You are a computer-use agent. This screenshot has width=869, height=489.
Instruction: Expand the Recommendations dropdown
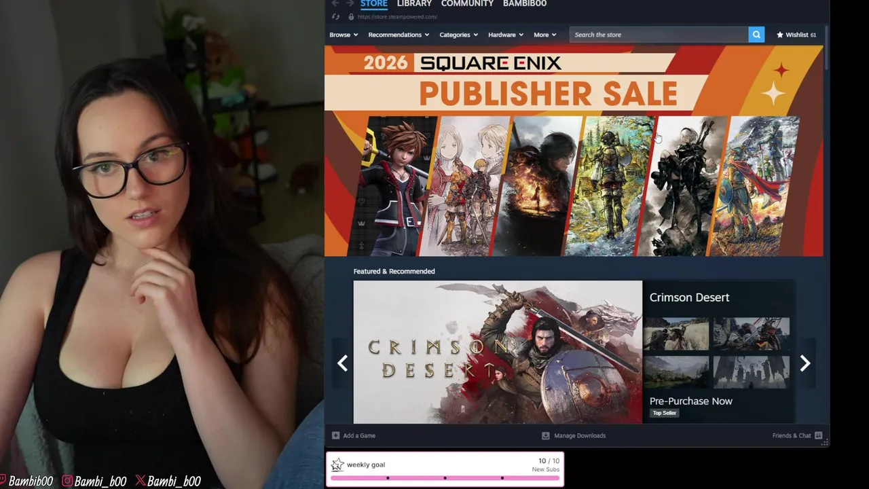pyautogui.click(x=399, y=35)
